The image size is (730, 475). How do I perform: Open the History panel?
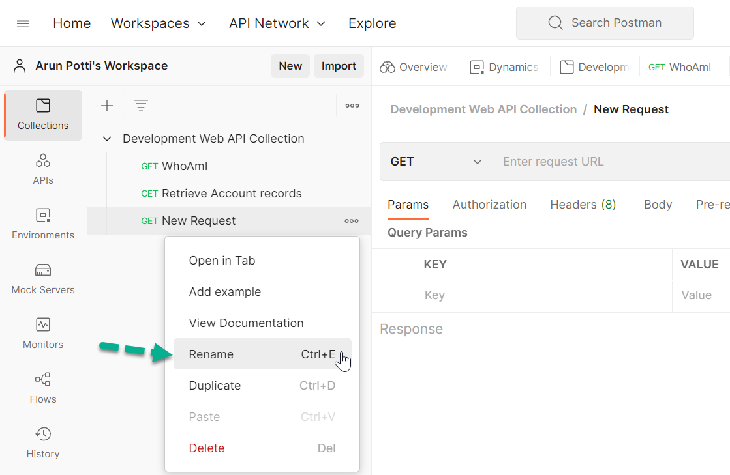pos(42,442)
